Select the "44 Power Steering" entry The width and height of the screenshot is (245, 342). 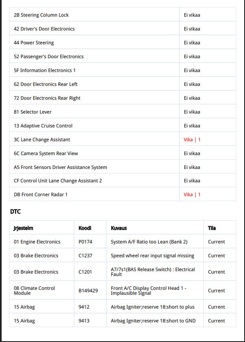(34, 43)
